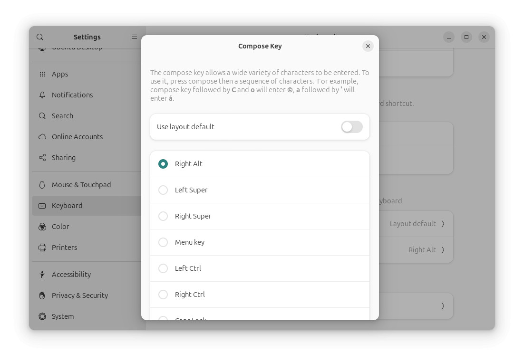Click the Privacy & Security label

(80, 295)
